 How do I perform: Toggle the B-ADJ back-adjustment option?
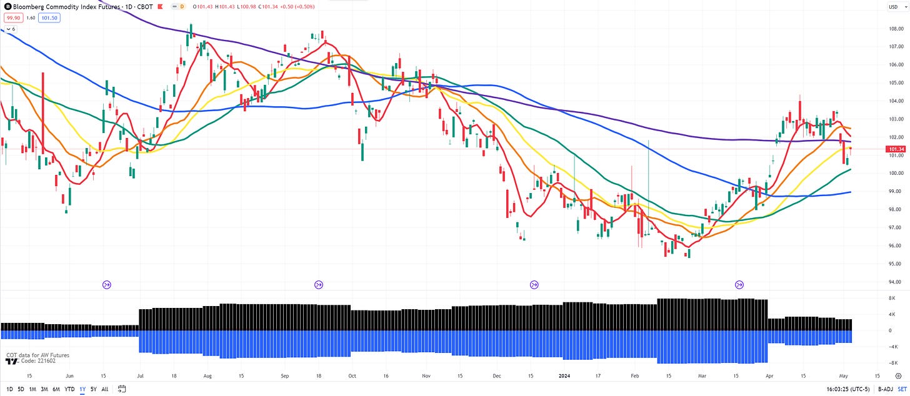(885, 389)
